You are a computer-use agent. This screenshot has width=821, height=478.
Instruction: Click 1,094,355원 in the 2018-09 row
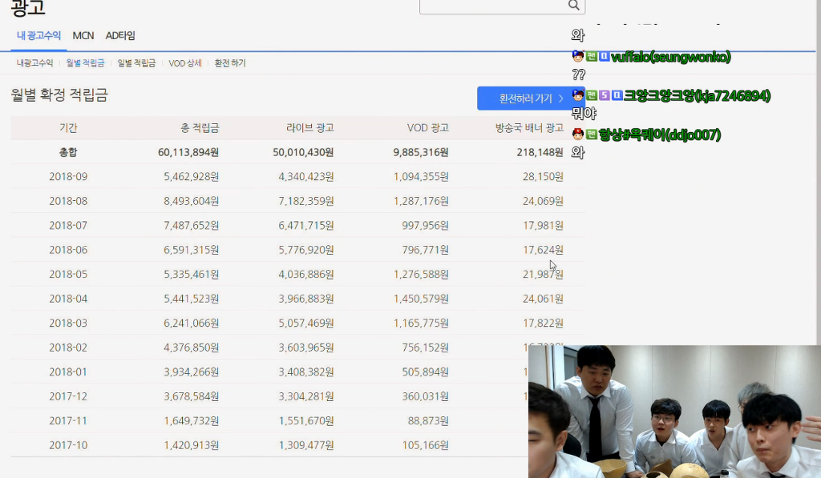click(421, 177)
